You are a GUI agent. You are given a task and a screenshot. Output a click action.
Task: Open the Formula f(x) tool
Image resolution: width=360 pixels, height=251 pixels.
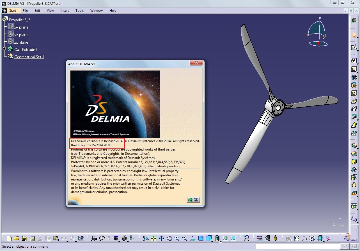tap(94, 238)
